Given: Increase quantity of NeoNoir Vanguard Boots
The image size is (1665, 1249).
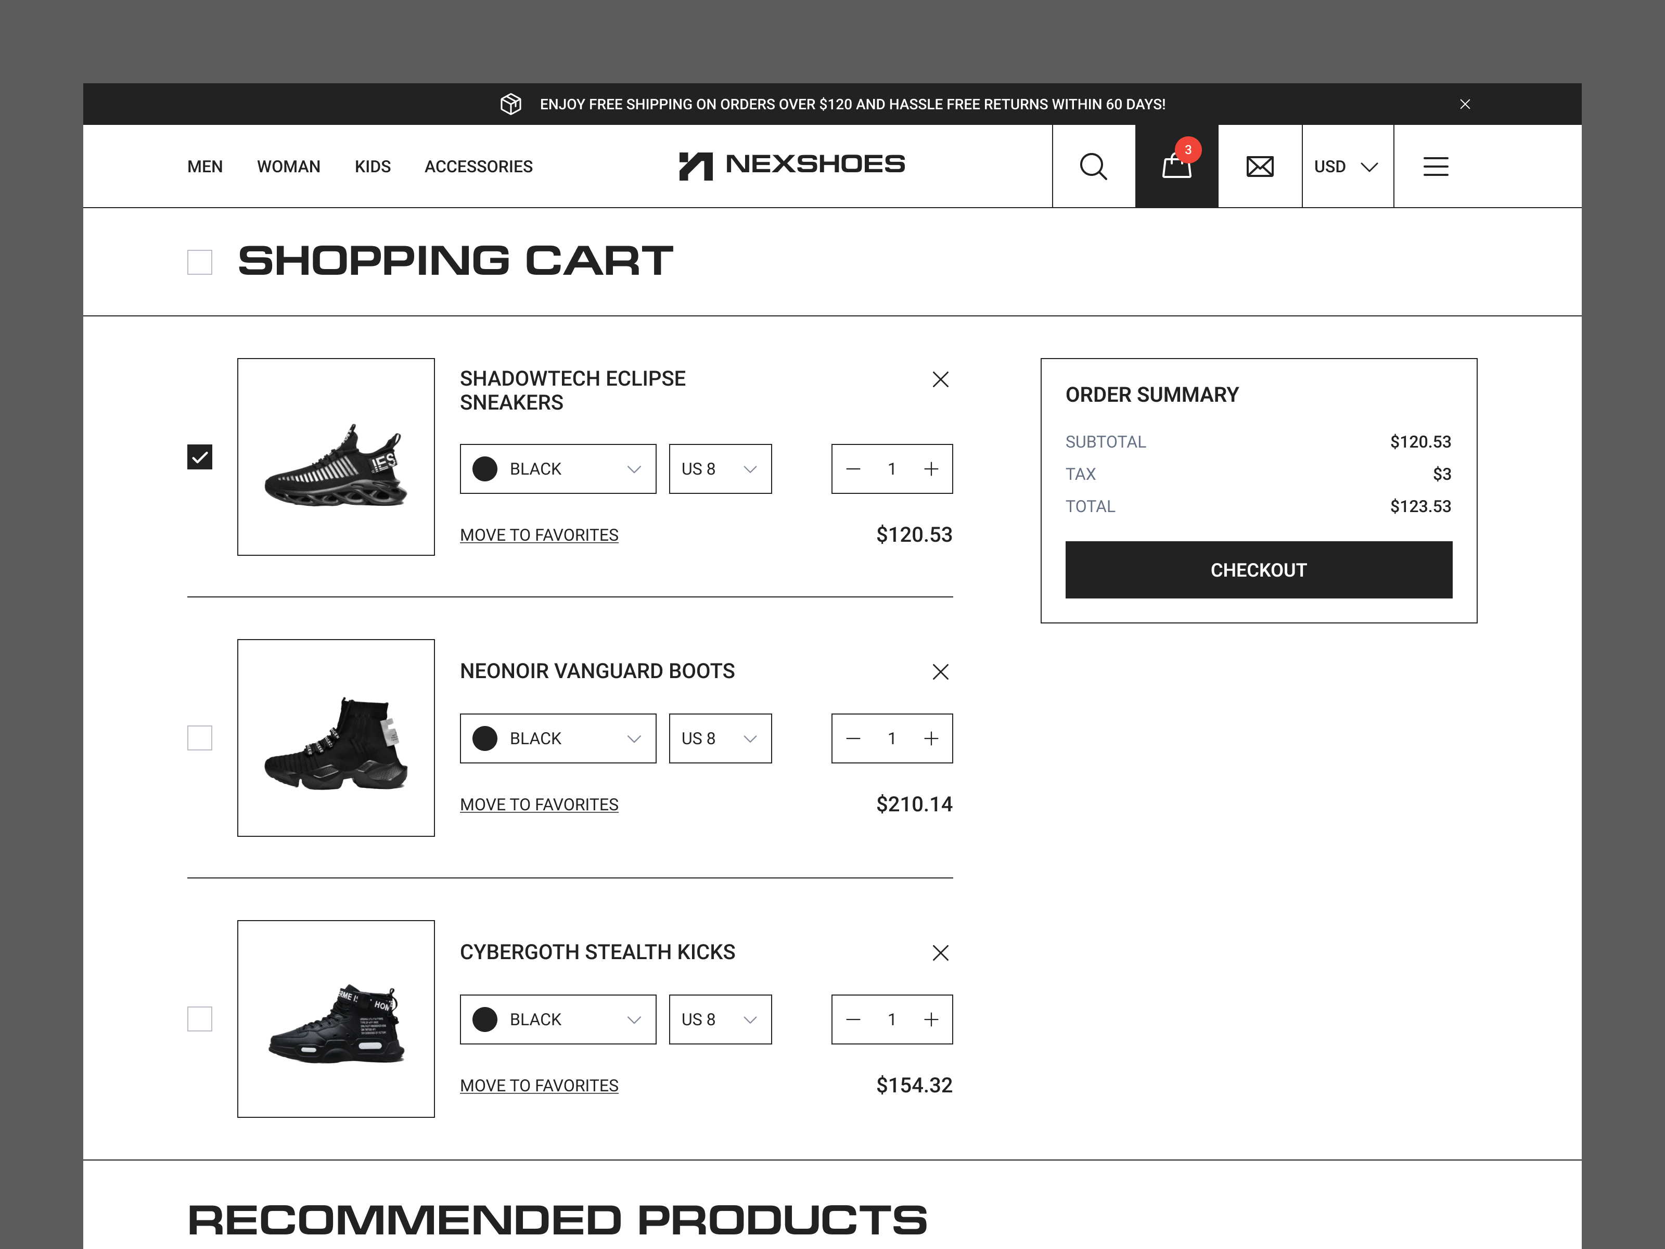Looking at the screenshot, I should (x=930, y=738).
